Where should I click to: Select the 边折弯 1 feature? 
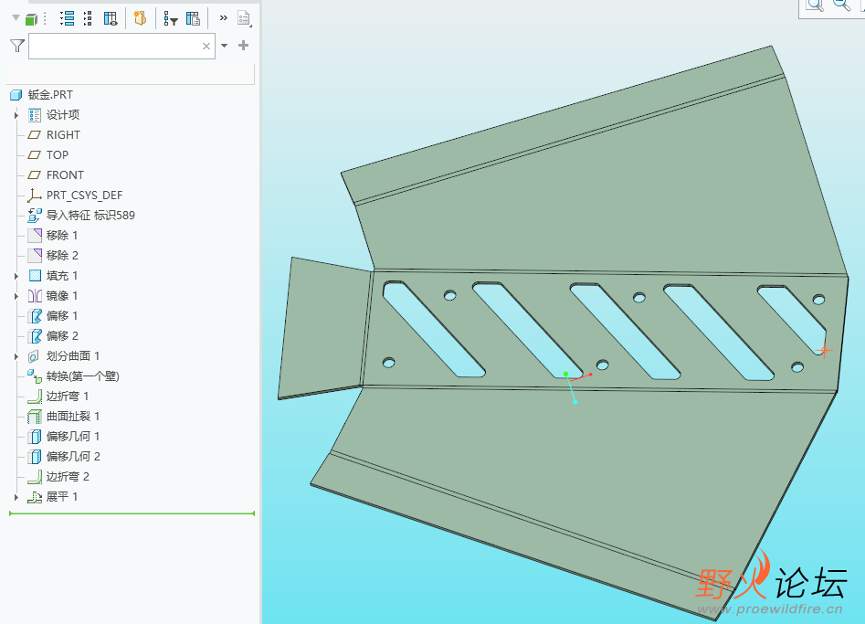point(68,397)
